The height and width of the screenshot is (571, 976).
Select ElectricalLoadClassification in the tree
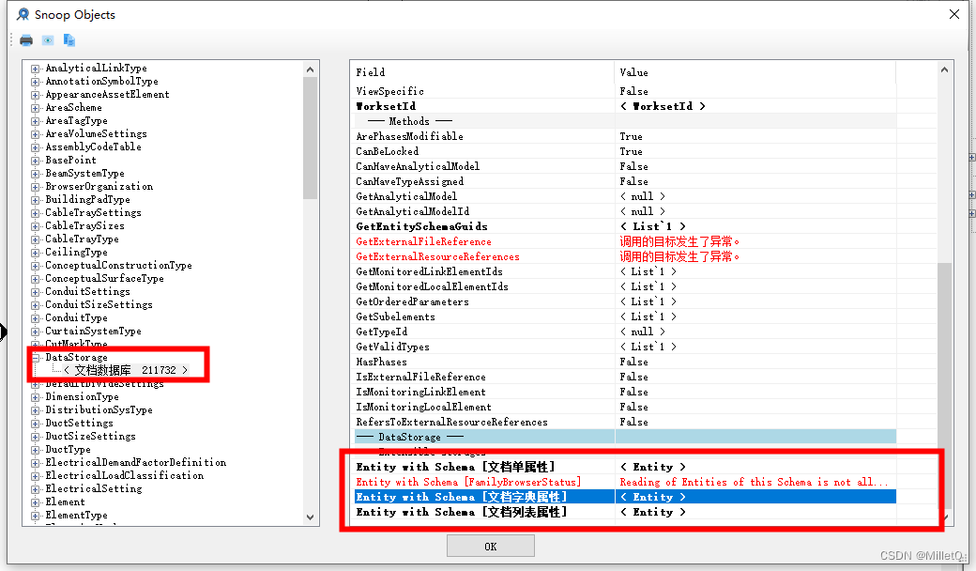pos(125,476)
